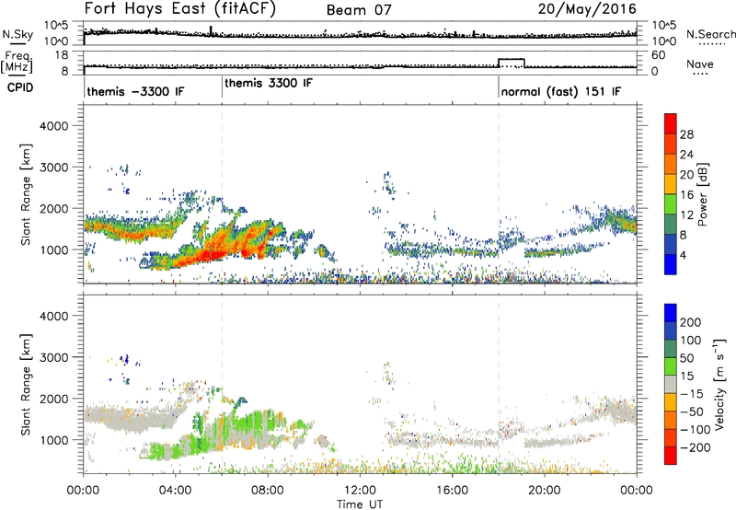Click the red top of the power colorbar

[x=671, y=122]
